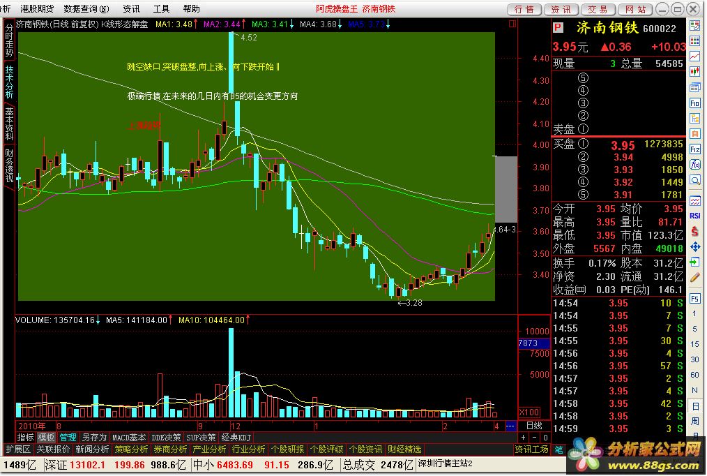The width and height of the screenshot is (707, 476).
Task: Open the 工具 menu
Action: pyautogui.click(x=162, y=8)
